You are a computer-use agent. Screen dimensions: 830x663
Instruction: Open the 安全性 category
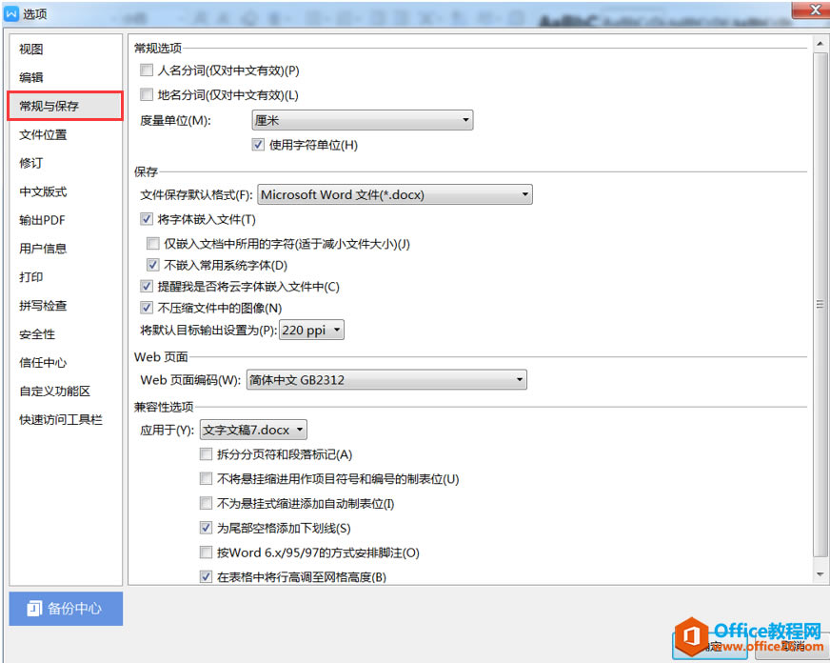click(x=37, y=334)
